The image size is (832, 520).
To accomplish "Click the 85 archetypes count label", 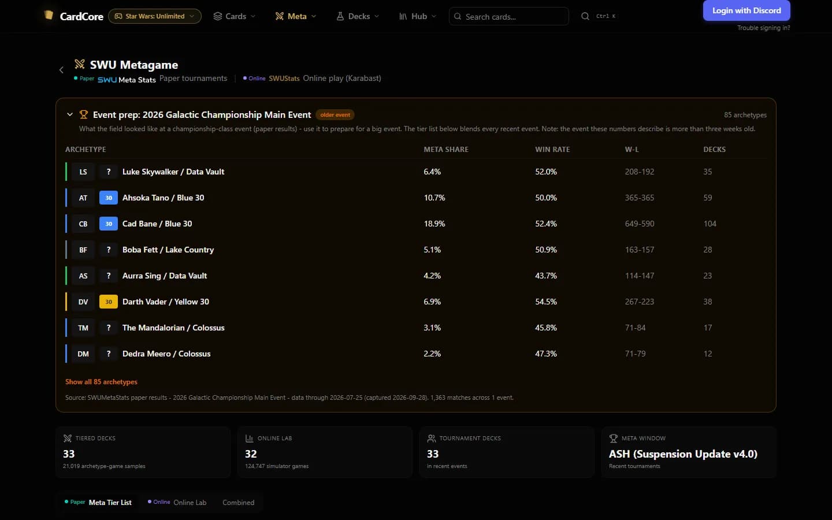I will (745, 115).
